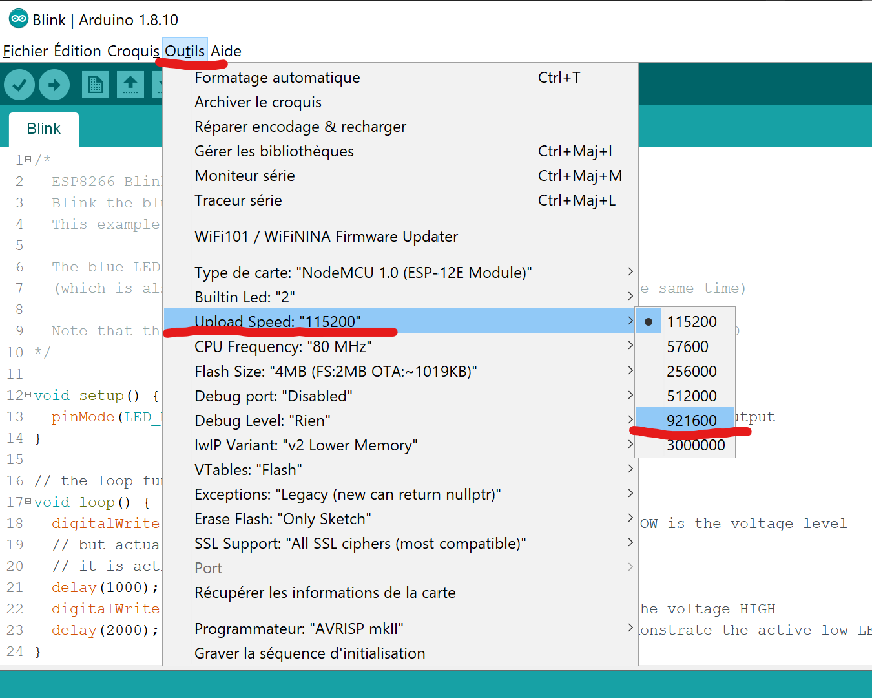Choose Archiver le croquis
Screen dimensions: 872x698
[x=400, y=101]
